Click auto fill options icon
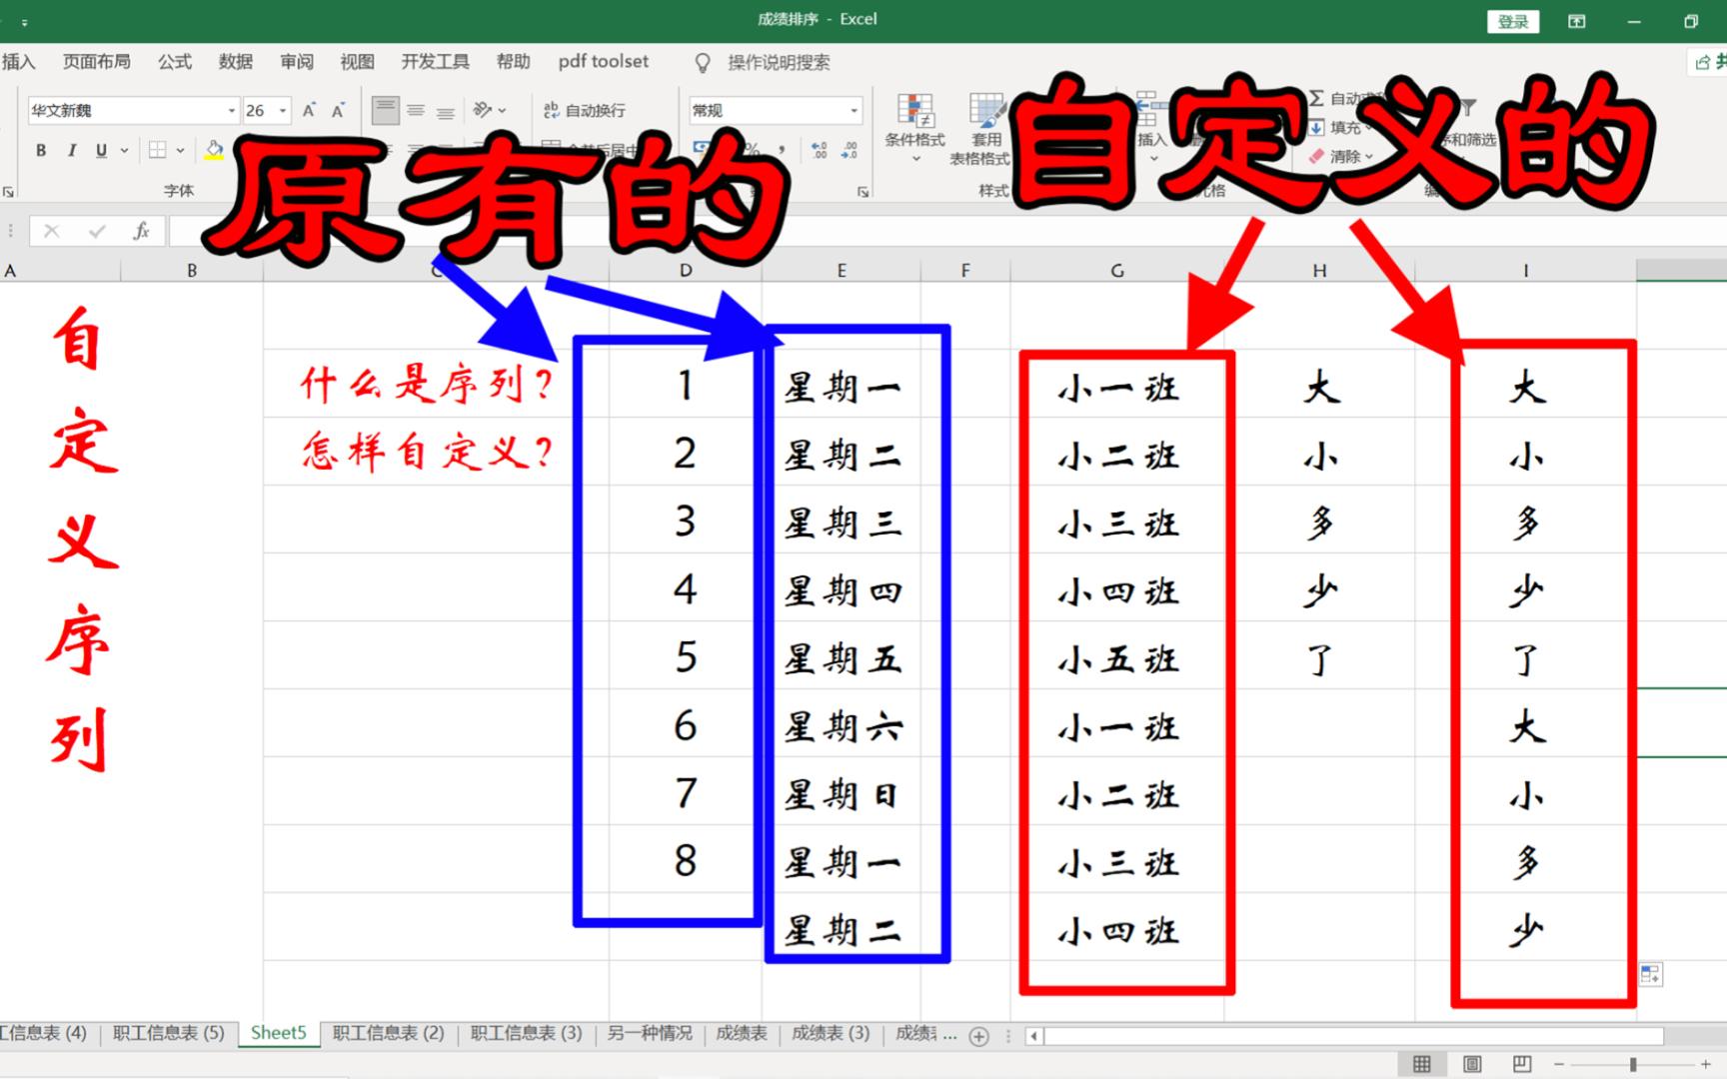The image size is (1727, 1079). tap(1650, 974)
